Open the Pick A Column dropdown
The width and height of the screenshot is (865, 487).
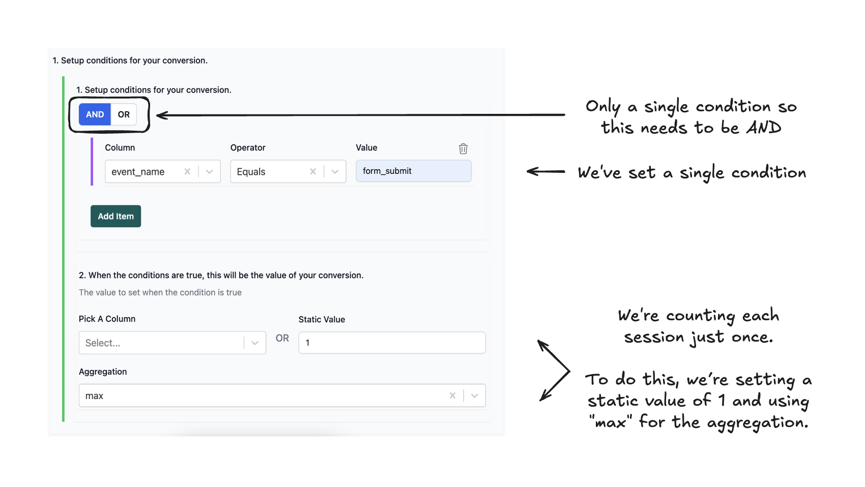255,343
